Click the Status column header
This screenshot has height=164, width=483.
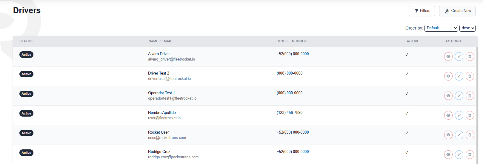click(26, 41)
